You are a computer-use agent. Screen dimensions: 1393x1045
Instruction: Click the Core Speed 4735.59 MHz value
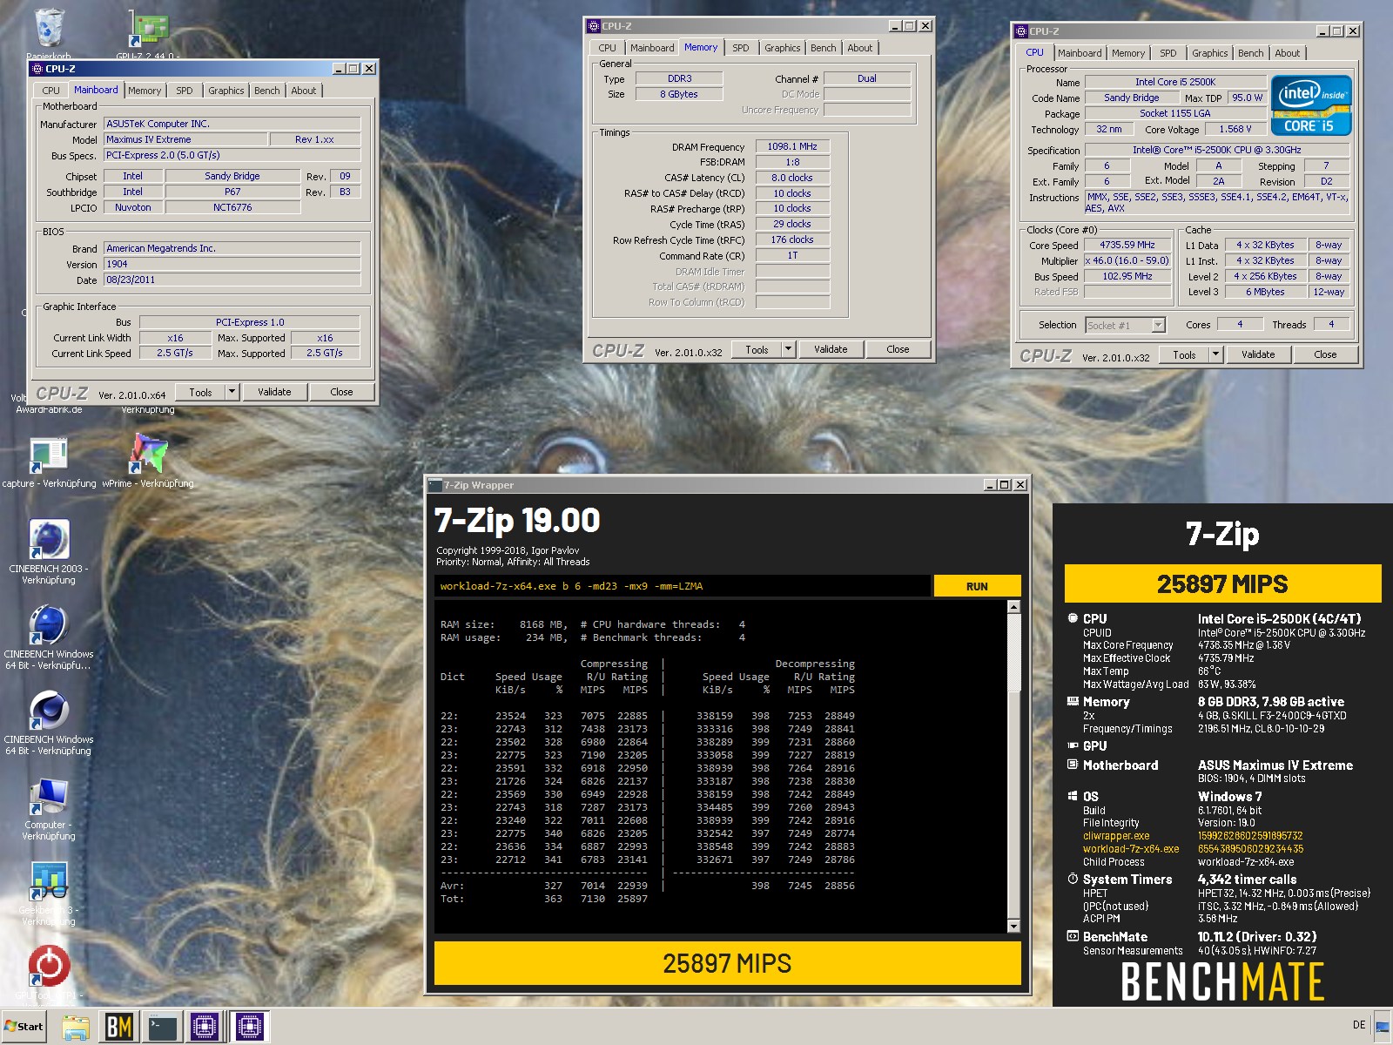(1127, 246)
